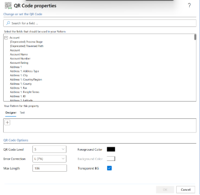Collapse the Account tree node

[6, 38]
